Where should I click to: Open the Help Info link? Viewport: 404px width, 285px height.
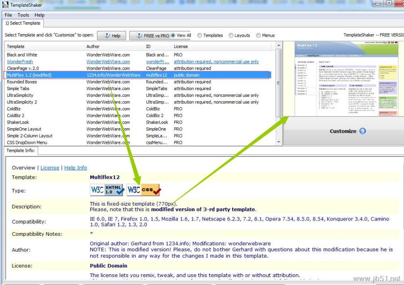point(75,168)
